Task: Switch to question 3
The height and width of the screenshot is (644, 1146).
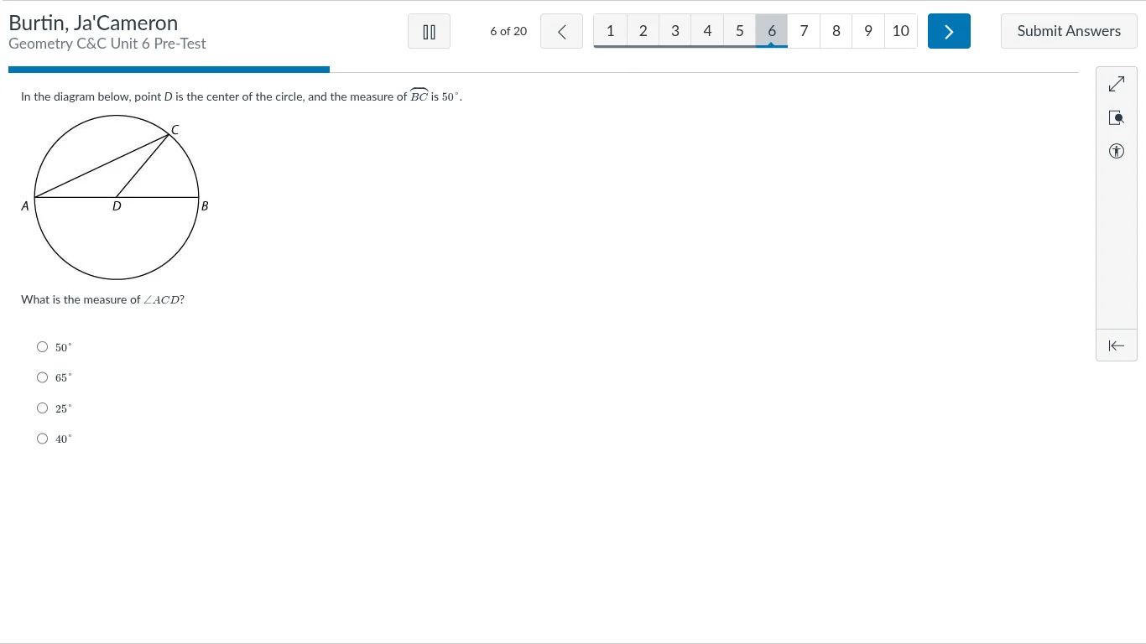Action: [x=675, y=31]
